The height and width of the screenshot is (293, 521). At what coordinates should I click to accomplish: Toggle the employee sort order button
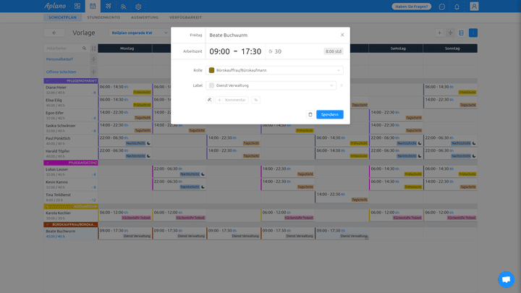93,48
